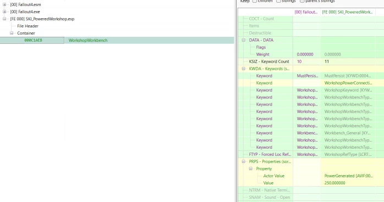This screenshot has width=384, height=202.
Task: Expand the [00] Fallout4.exe tree node
Action: (4, 12)
